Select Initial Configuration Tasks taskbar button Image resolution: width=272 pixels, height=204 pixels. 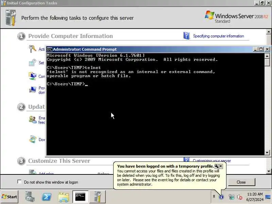click(x=97, y=197)
